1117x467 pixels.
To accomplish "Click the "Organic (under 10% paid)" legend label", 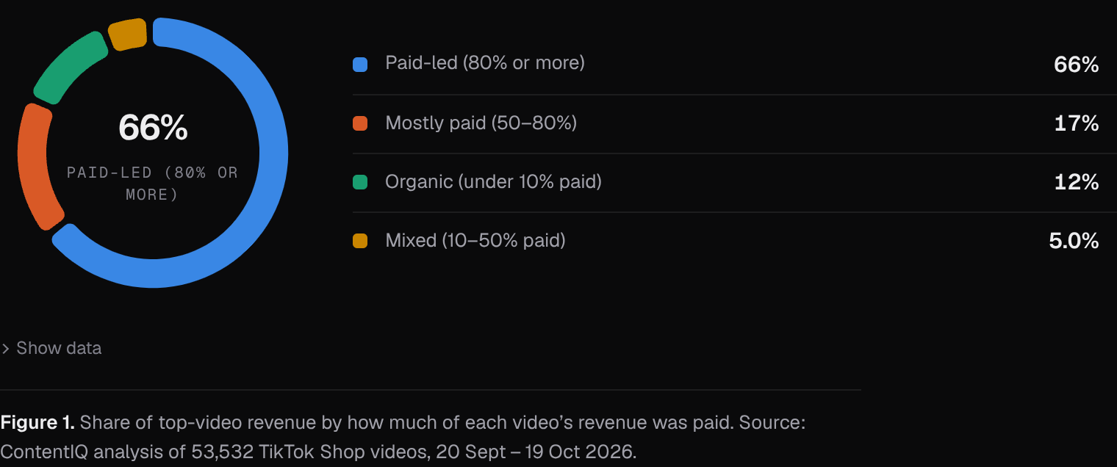I will pos(493,181).
